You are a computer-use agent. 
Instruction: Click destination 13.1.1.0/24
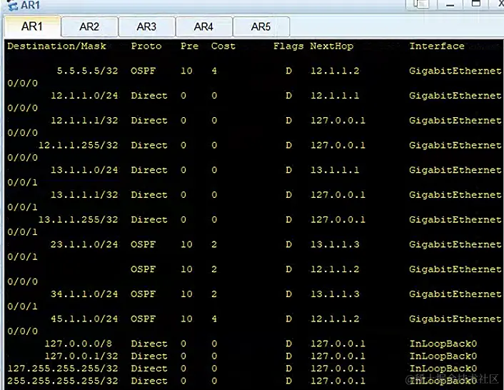[84, 170]
